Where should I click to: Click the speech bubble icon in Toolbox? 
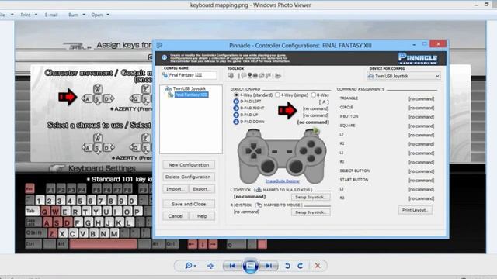243,76
